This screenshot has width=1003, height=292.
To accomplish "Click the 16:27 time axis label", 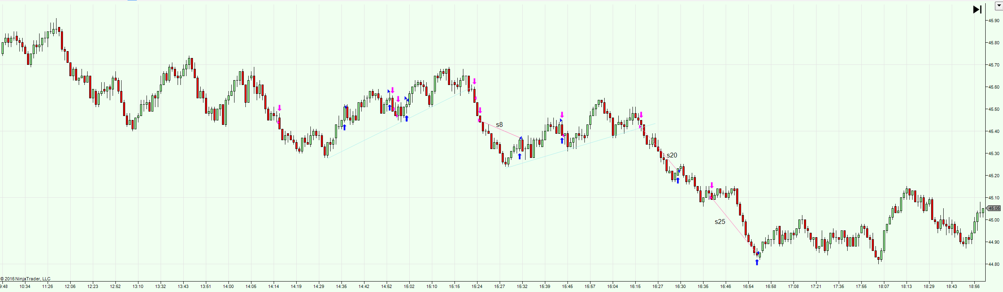I will click(x=658, y=287).
